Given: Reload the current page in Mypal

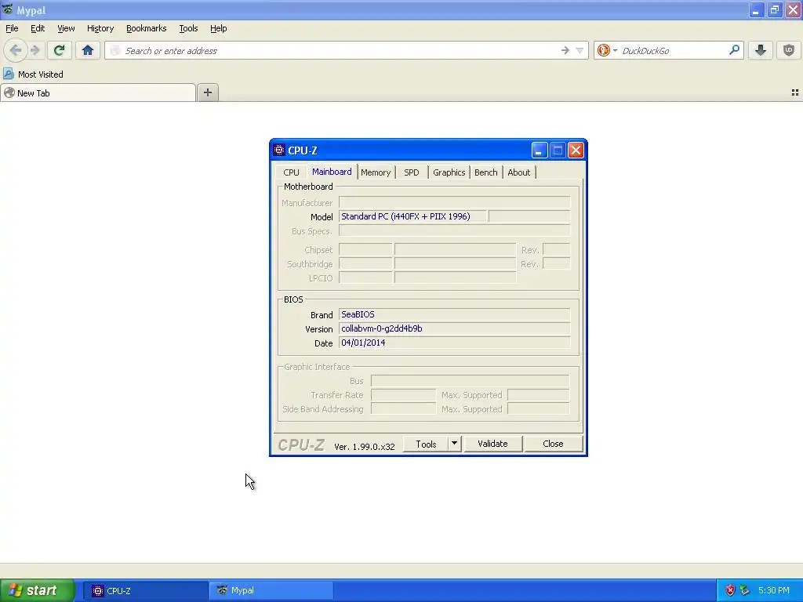Looking at the screenshot, I should (x=60, y=50).
